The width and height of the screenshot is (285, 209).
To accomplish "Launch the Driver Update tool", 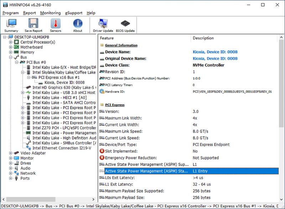I will [103, 25].
